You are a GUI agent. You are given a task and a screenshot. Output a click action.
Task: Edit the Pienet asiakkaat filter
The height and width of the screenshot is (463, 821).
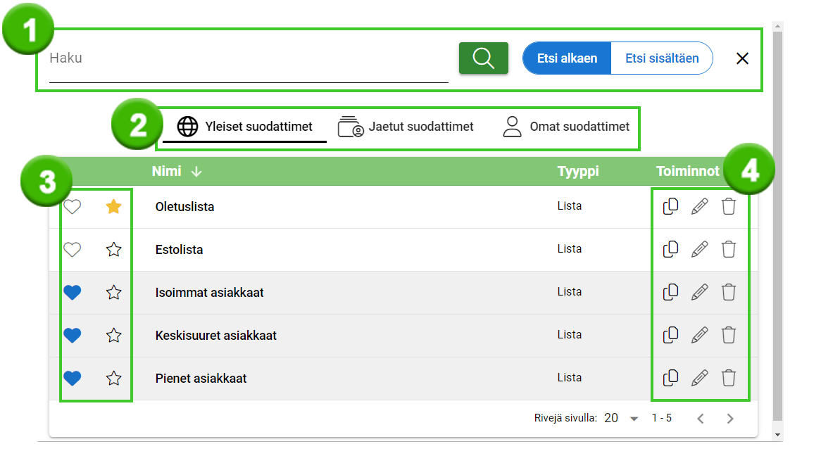699,379
